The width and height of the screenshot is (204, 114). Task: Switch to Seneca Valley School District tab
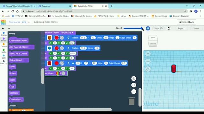pos(19,6)
